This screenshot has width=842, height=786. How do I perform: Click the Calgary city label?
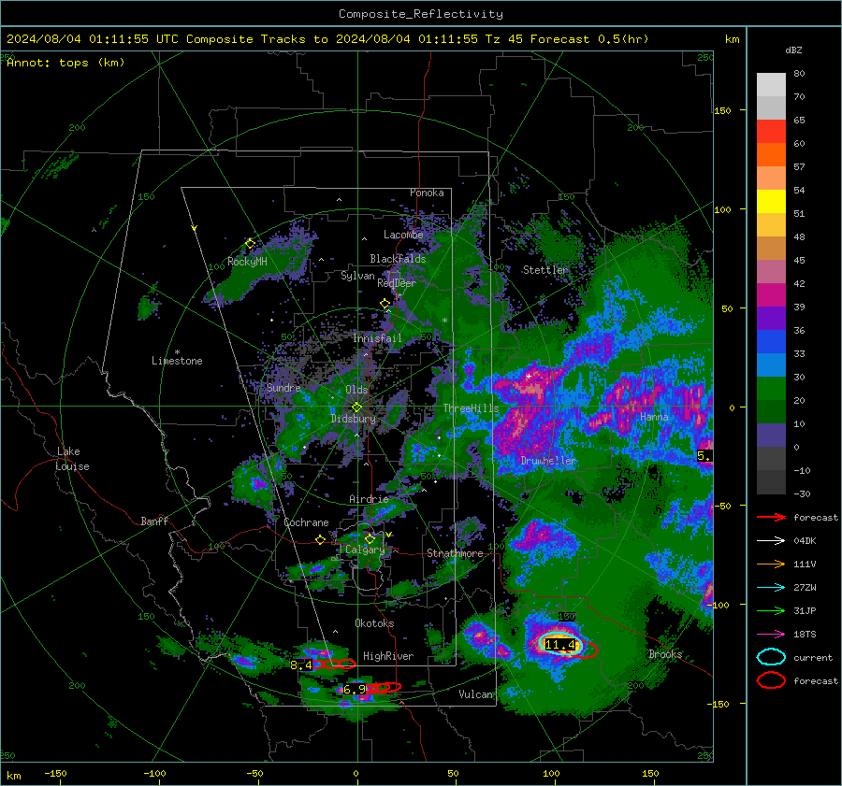click(x=365, y=550)
